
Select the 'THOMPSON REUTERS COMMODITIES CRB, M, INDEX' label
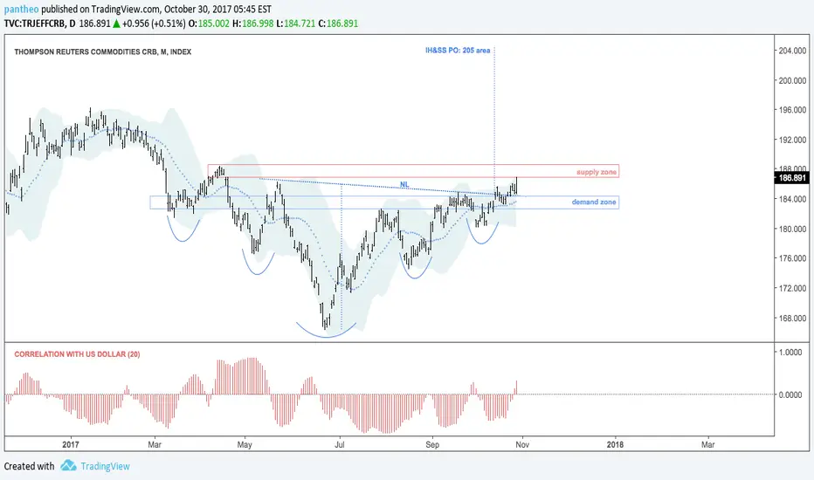click(103, 51)
